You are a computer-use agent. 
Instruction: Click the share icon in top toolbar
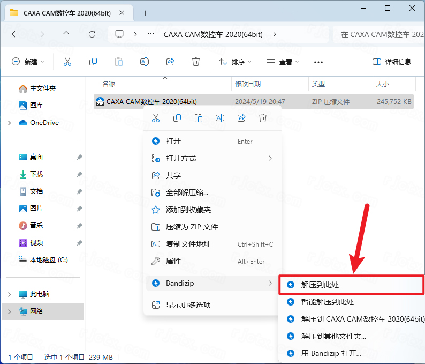point(170,62)
